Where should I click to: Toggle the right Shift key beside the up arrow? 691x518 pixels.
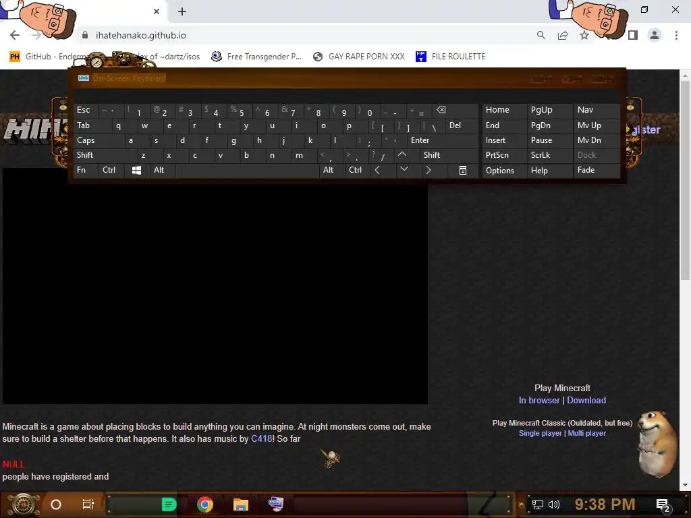point(449,155)
